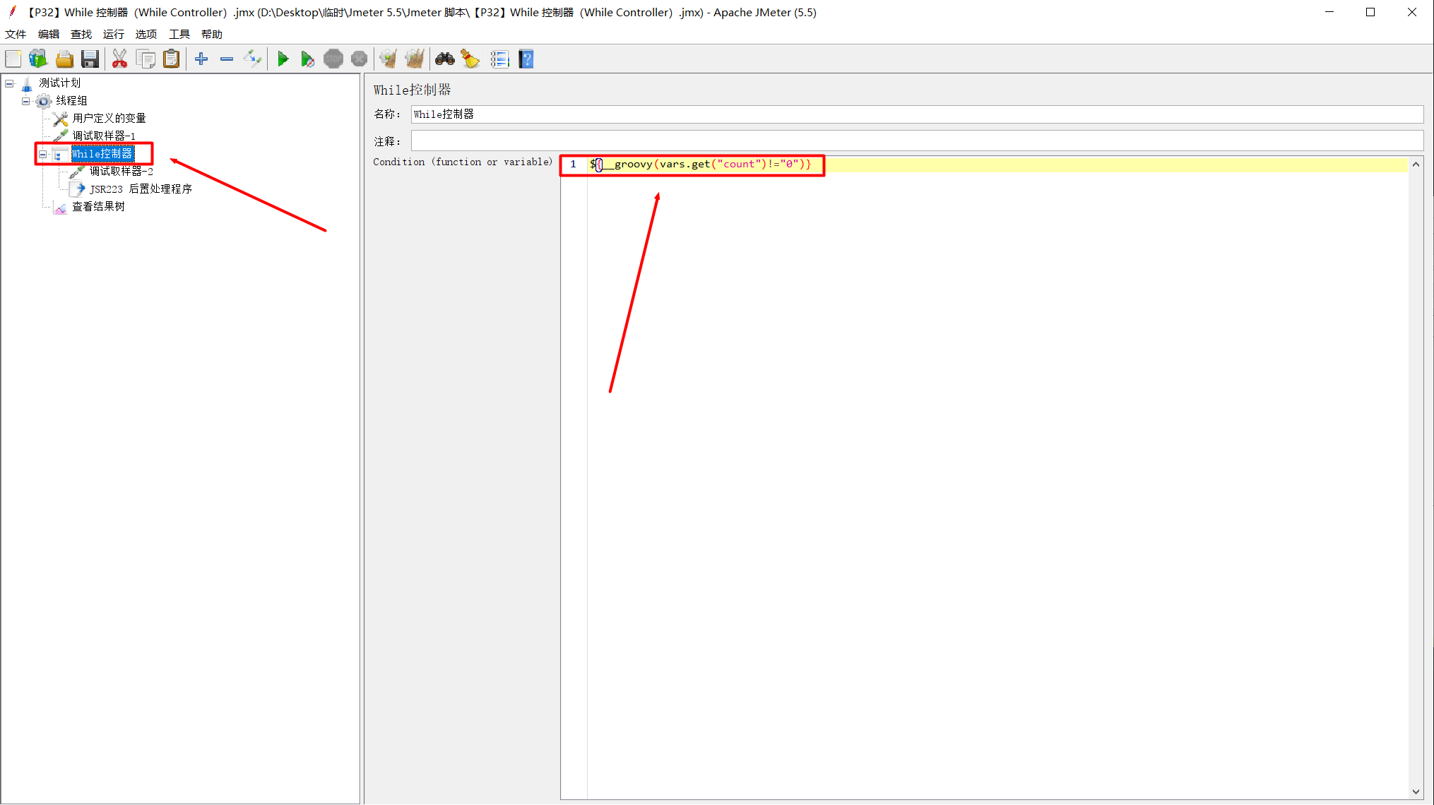Click the Paste clipboard icon
Screen dimensions: 1434x805
point(171,59)
